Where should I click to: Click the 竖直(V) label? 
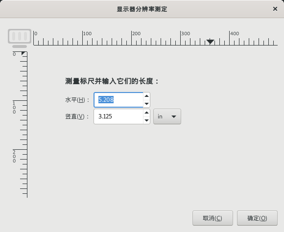[x=77, y=116]
